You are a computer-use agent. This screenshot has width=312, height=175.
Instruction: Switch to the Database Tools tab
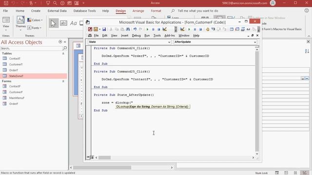click(84, 11)
